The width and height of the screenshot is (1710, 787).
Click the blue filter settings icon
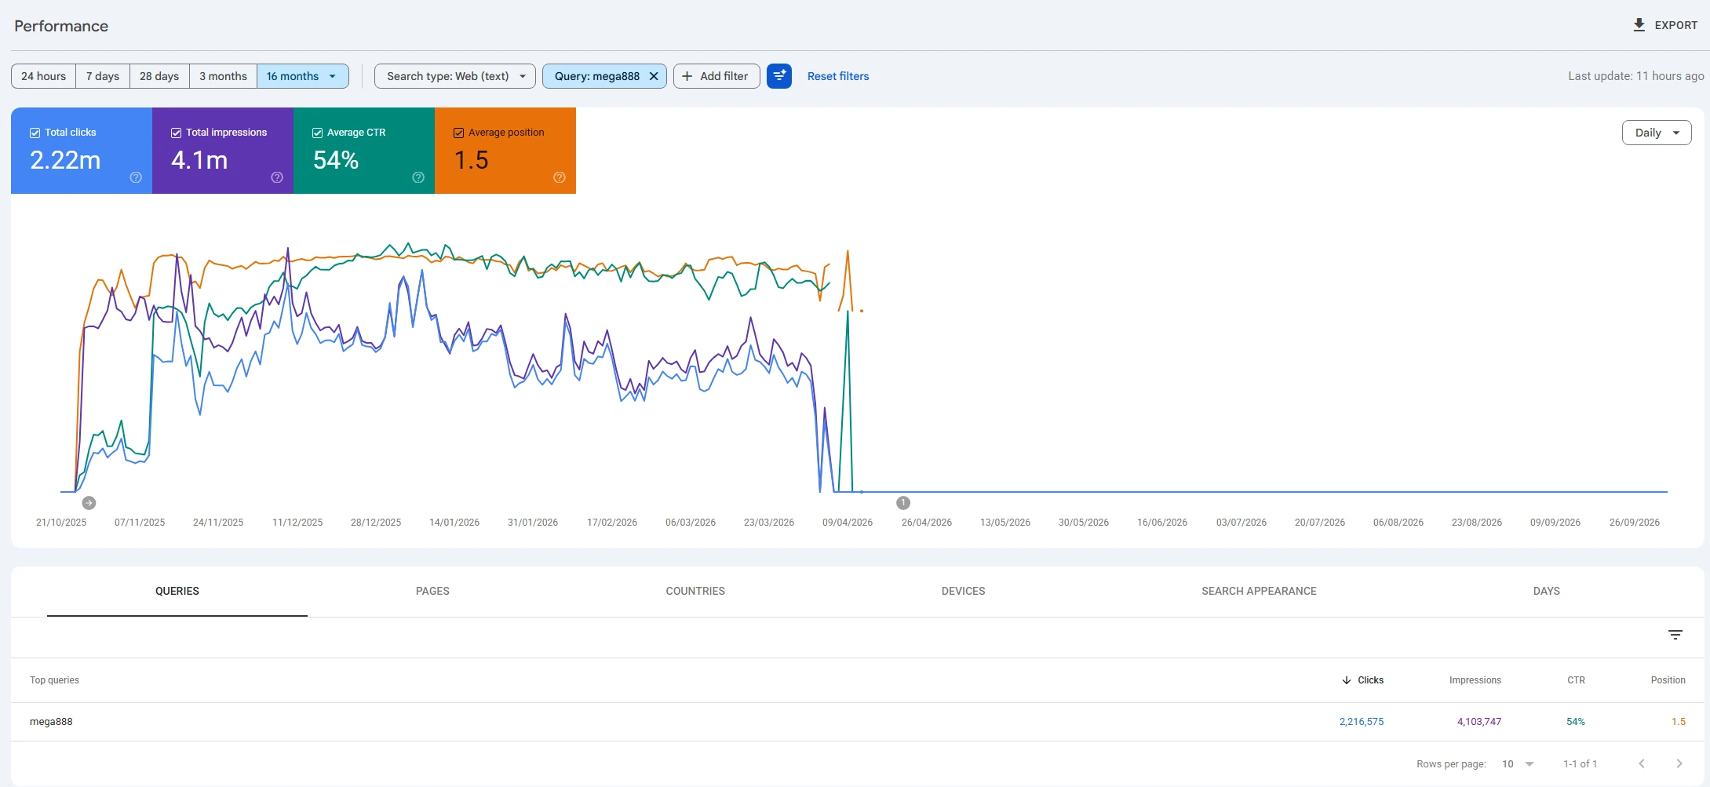pos(779,76)
